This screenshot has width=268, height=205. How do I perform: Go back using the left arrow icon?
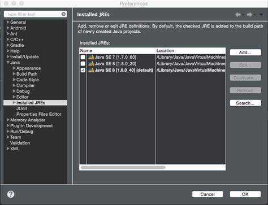click(238, 15)
